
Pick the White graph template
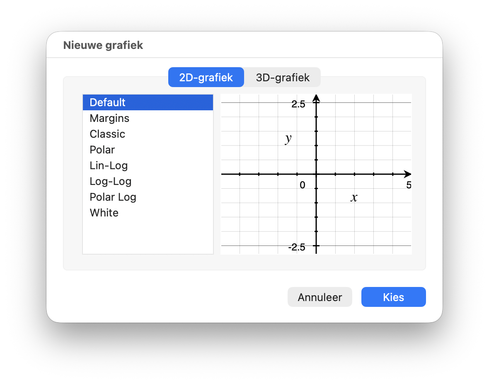pyautogui.click(x=104, y=213)
